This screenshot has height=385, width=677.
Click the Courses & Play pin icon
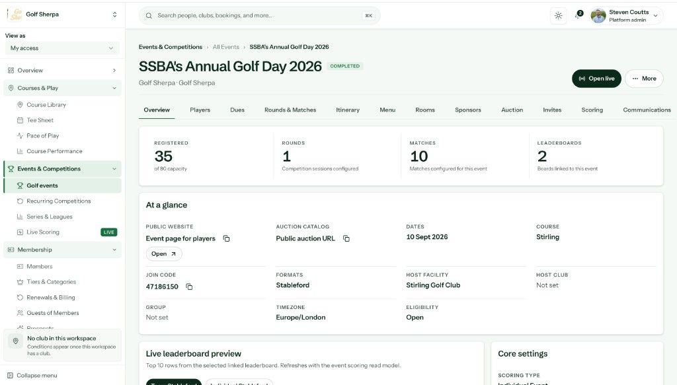(x=11, y=88)
